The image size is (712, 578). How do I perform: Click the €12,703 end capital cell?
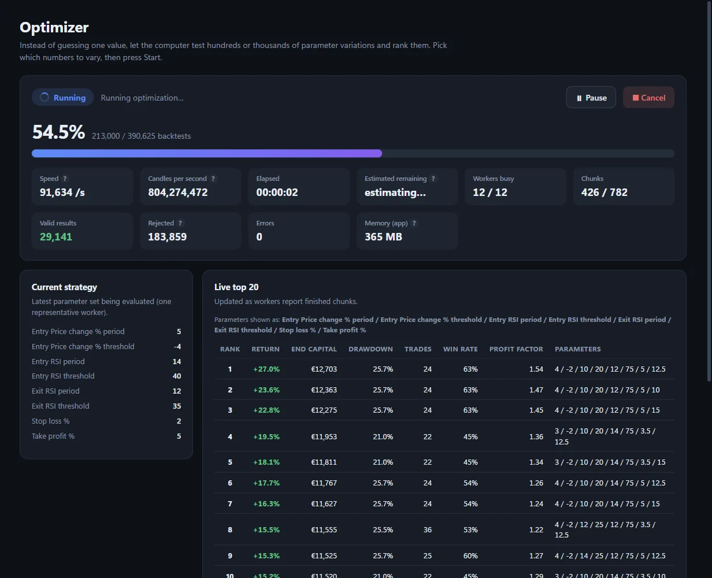click(x=324, y=369)
